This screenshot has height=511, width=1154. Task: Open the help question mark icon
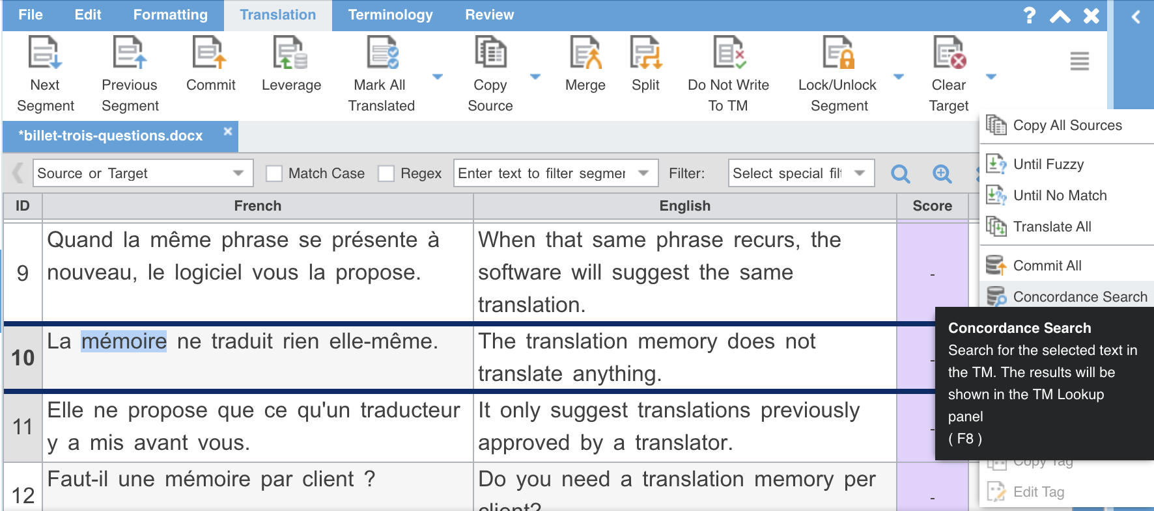point(1029,16)
